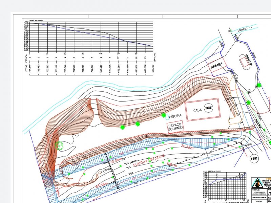Select contour elevation label 701

click(x=124, y=158)
